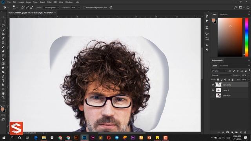Image resolution: width=251 pixels, height=141 pixels.
Task: Select the Move tool
Action: coord(3,17)
